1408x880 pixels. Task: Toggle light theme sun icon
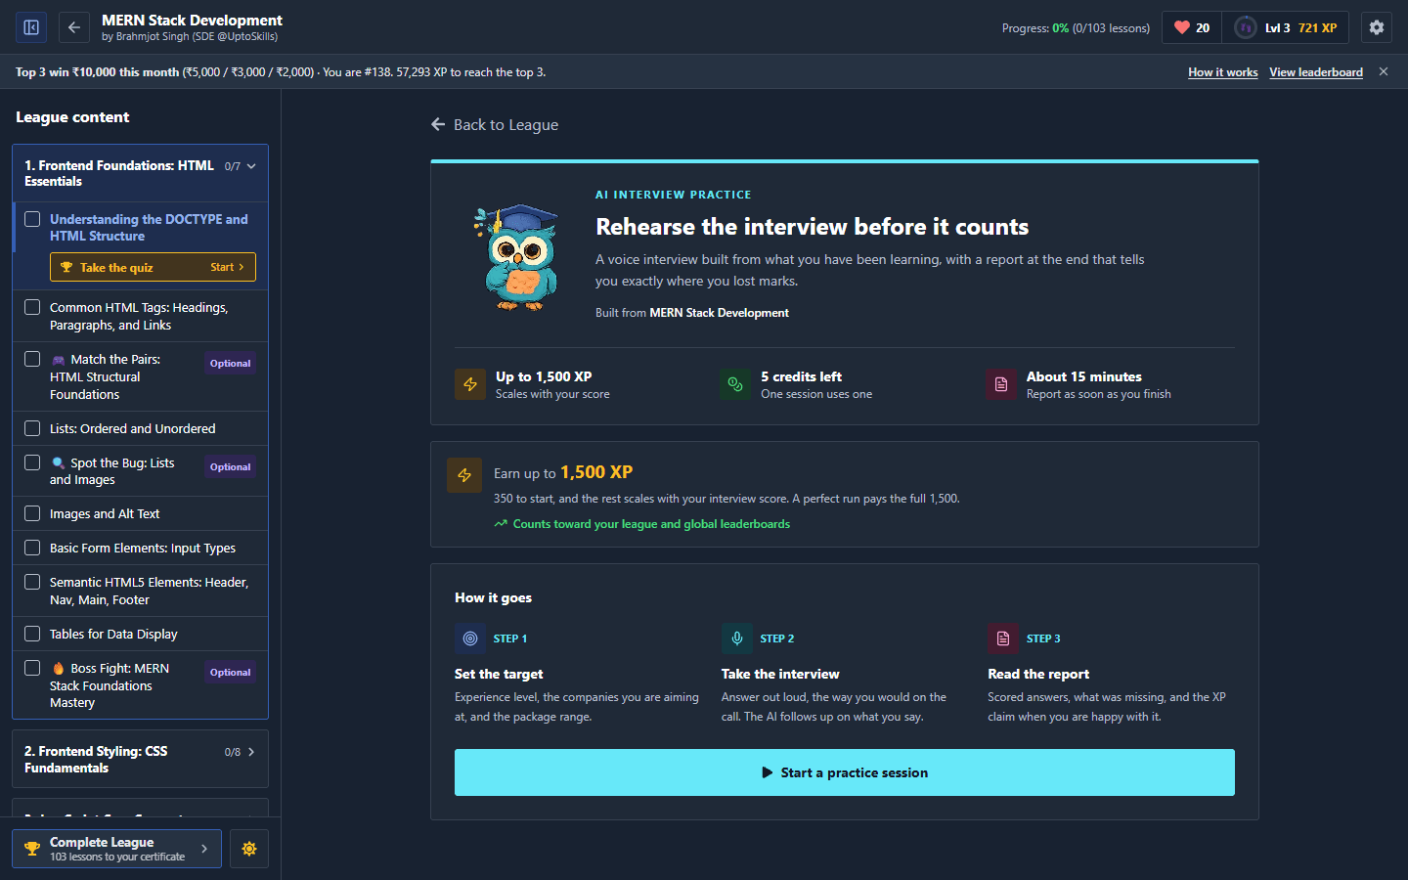click(x=249, y=849)
